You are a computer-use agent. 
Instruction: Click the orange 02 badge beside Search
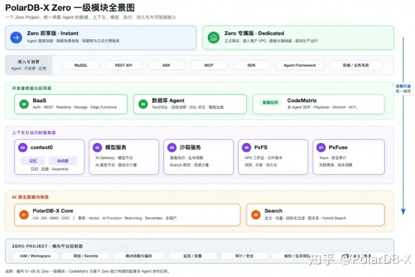(256, 214)
